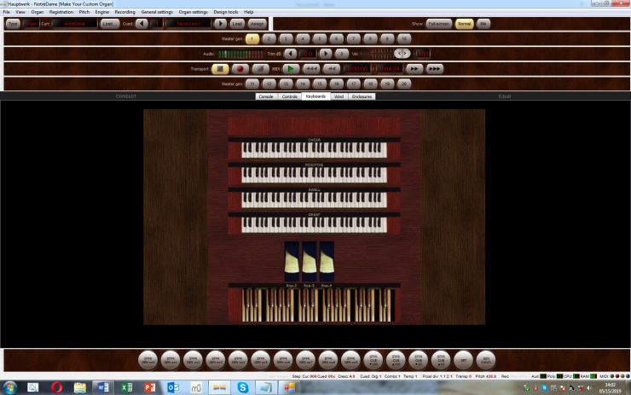631x395 pixels.
Task: Open the General settings menu
Action: [x=156, y=12]
